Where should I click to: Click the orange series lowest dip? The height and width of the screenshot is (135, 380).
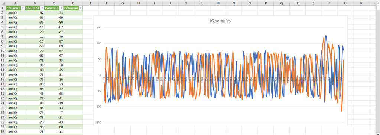click(341, 111)
